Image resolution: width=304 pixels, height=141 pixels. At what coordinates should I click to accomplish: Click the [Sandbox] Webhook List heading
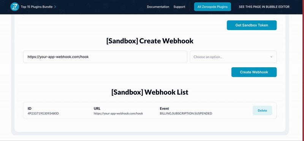pos(150,92)
